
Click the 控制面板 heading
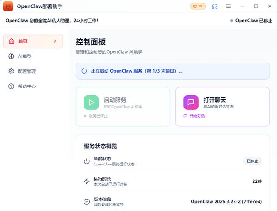[x=90, y=42]
